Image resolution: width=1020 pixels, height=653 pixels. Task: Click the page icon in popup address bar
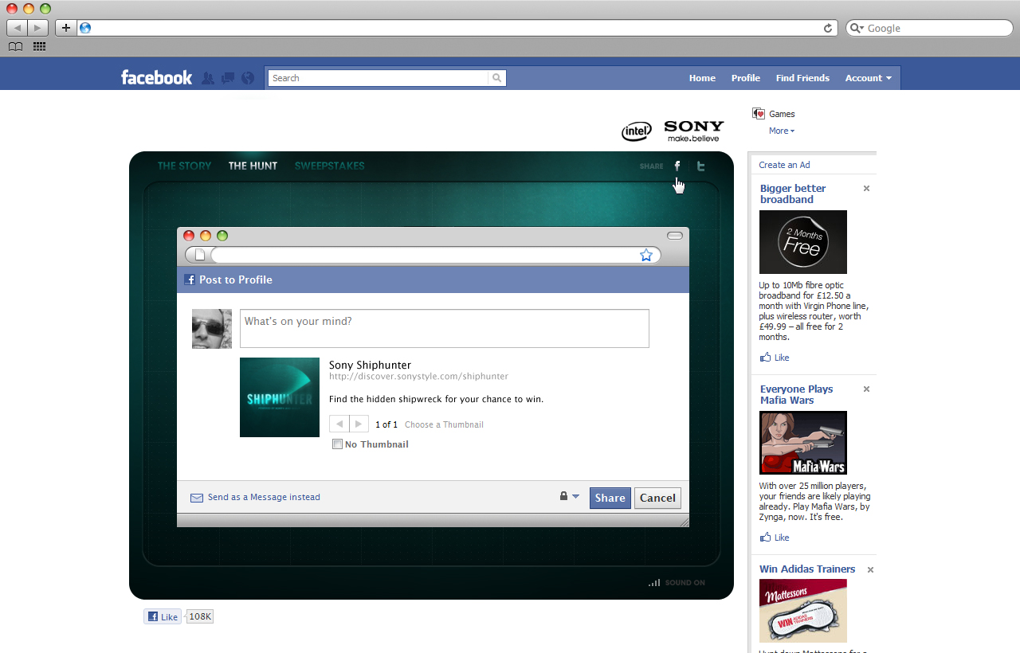click(x=200, y=255)
